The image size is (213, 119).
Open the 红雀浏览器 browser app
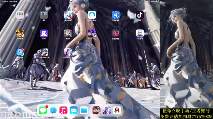point(116,34)
